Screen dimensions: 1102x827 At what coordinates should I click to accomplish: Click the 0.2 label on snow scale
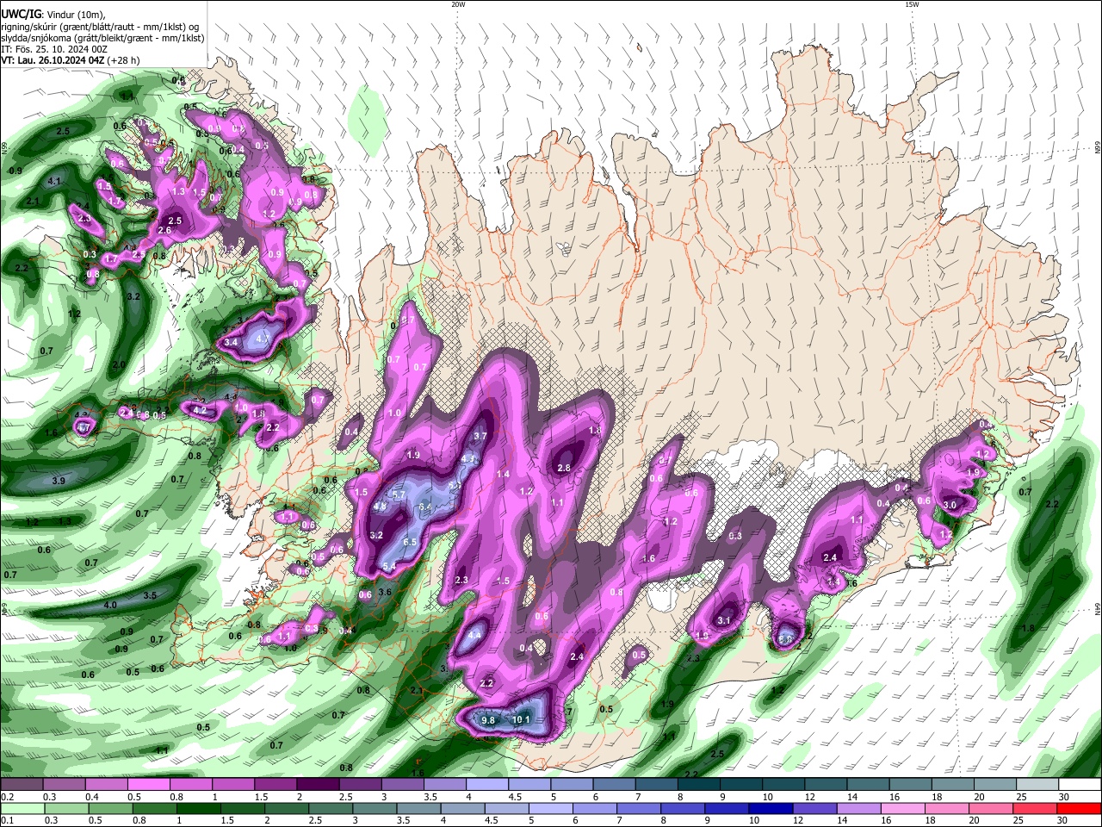pos(7,797)
